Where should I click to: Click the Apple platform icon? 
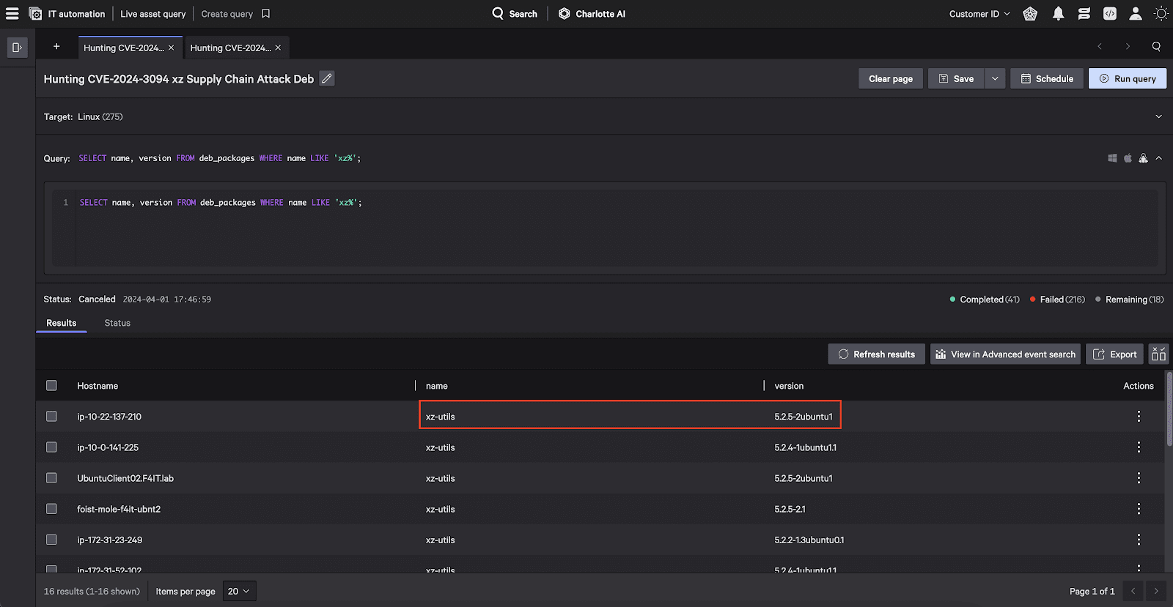pos(1128,158)
